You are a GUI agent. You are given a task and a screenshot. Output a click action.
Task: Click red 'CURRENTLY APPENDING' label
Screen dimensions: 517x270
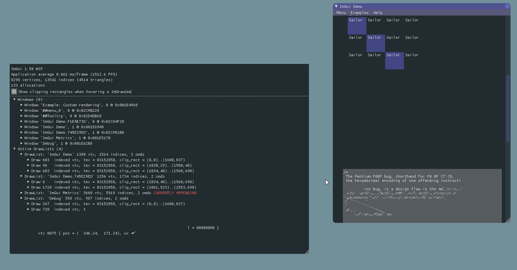(175, 193)
